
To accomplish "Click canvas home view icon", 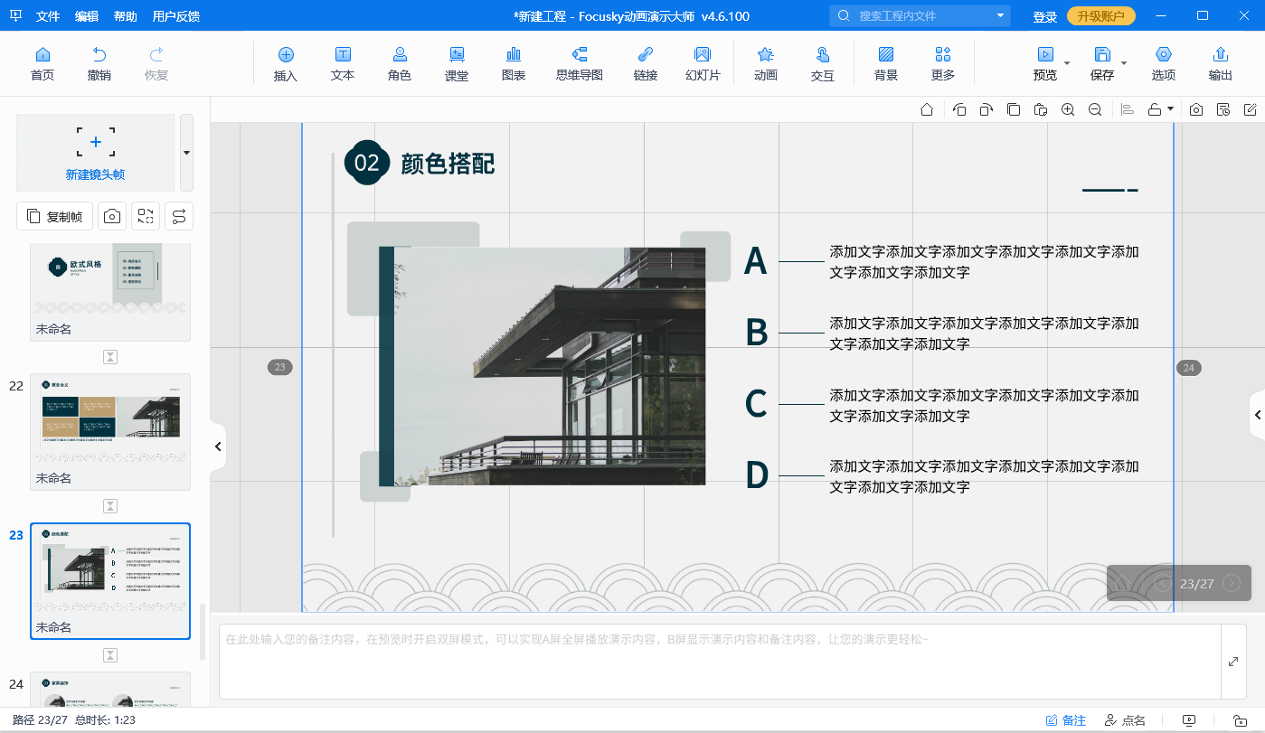I will click(x=927, y=109).
